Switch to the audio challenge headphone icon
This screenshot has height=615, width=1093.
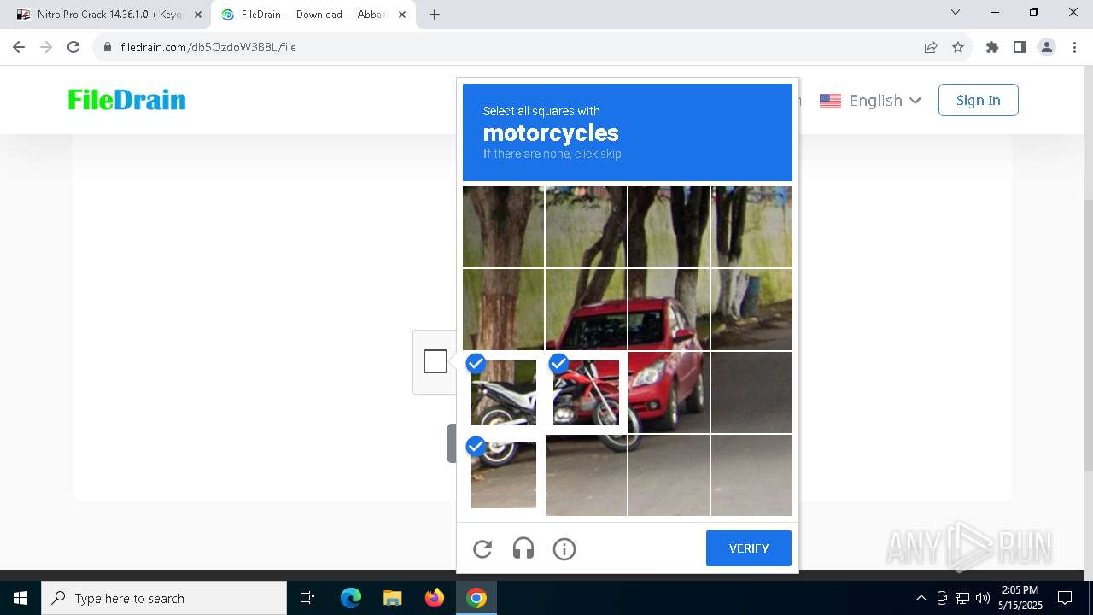pos(523,548)
